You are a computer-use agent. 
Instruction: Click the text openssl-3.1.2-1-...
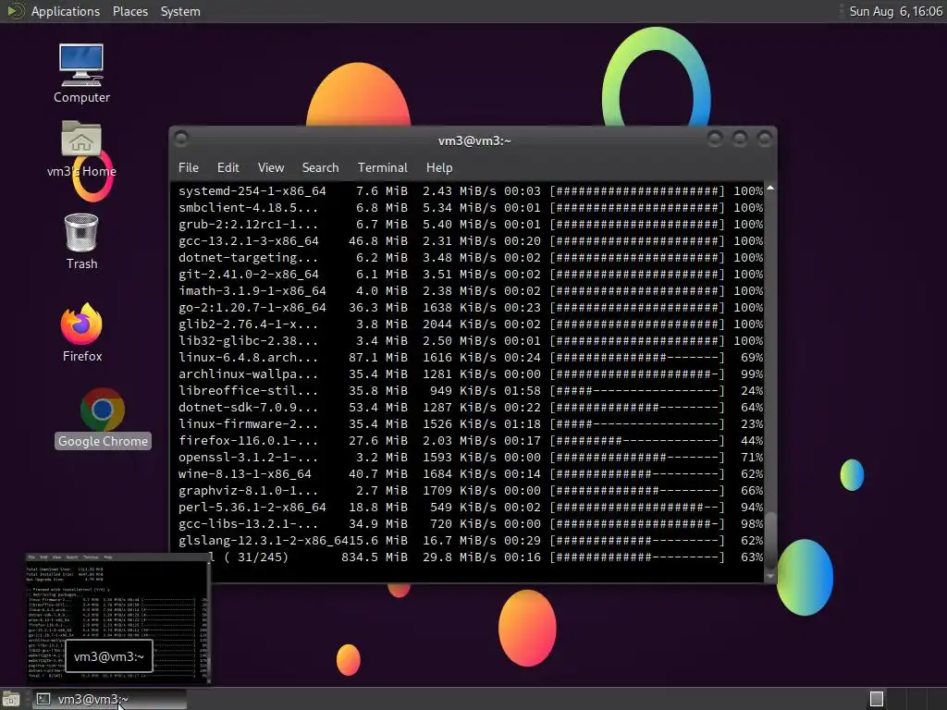click(x=248, y=457)
